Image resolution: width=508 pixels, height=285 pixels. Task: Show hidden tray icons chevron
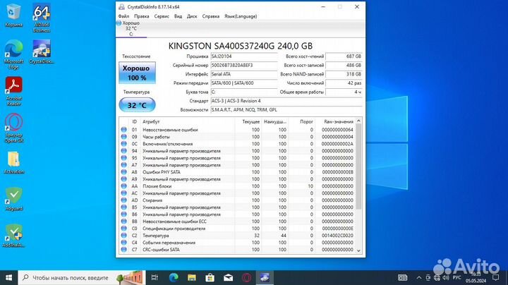tap(419, 277)
